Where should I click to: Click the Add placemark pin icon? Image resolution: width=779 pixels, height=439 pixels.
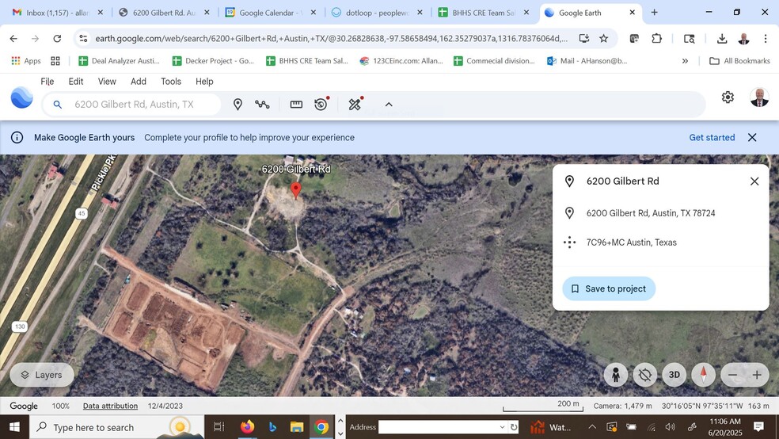(x=237, y=105)
